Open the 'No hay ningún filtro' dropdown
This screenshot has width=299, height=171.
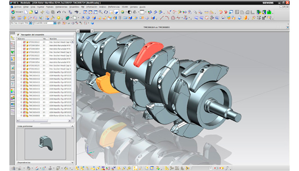pos(30,23)
